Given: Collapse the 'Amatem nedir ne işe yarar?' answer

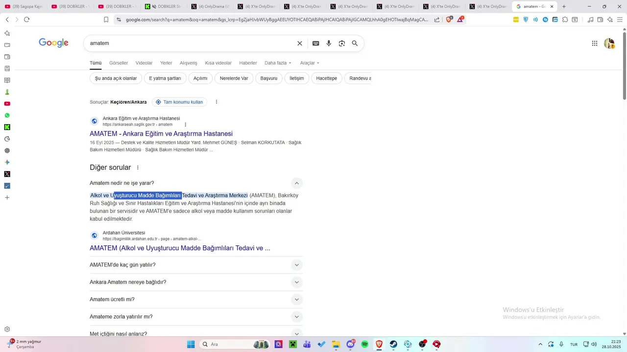Looking at the screenshot, I should coord(296,183).
